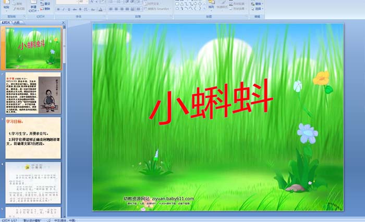
Task: Select the Left Brace shape
Action: coord(195,8)
